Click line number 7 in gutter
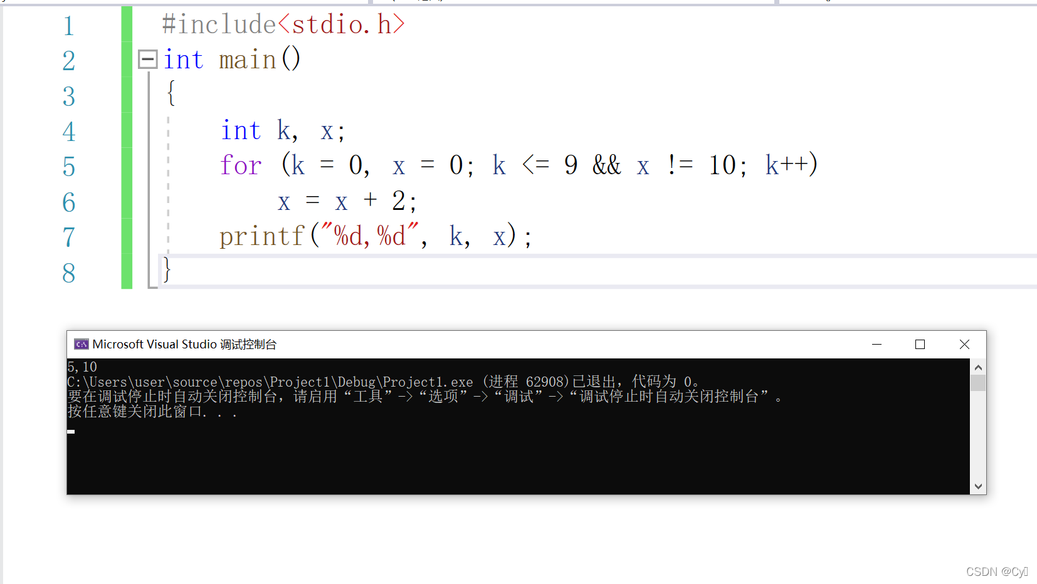 click(69, 237)
